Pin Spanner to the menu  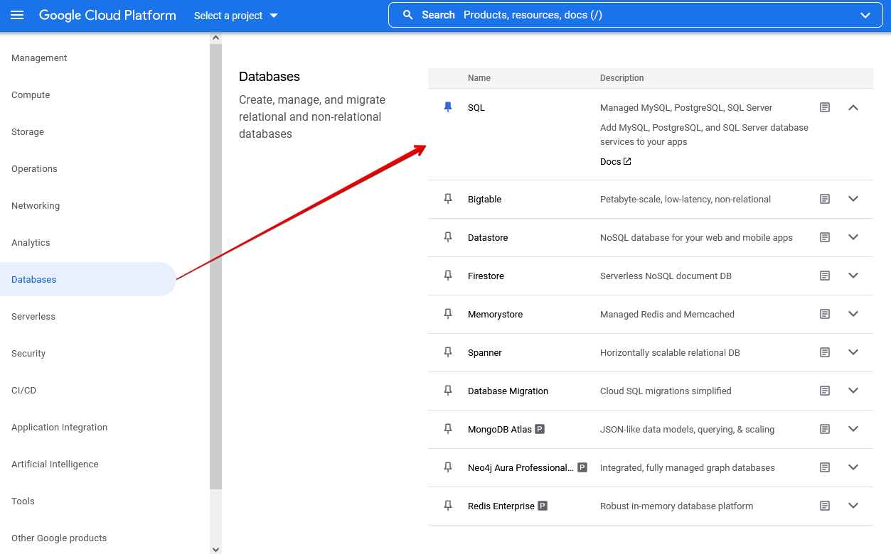(448, 352)
